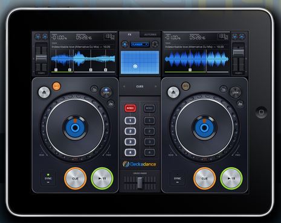
Task: Tap the left deck 133.9 BPM readout
Action: [109, 37]
